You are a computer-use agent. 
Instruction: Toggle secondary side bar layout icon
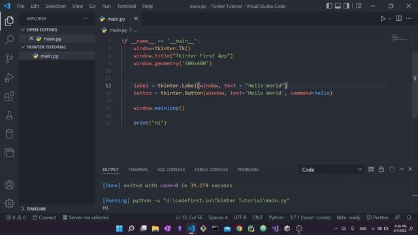[346, 6]
